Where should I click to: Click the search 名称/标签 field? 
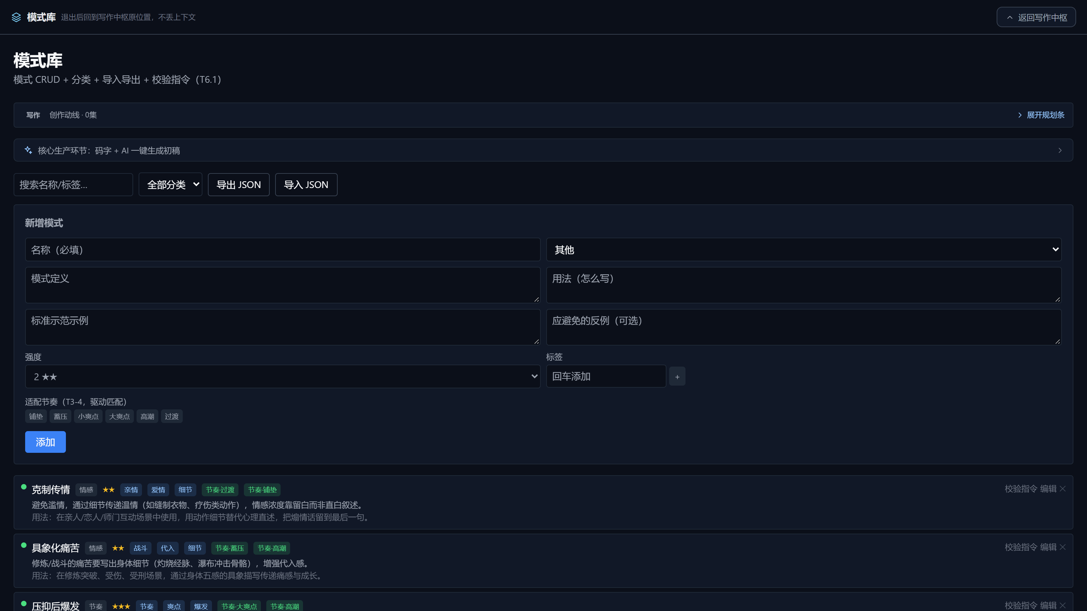[x=73, y=185]
